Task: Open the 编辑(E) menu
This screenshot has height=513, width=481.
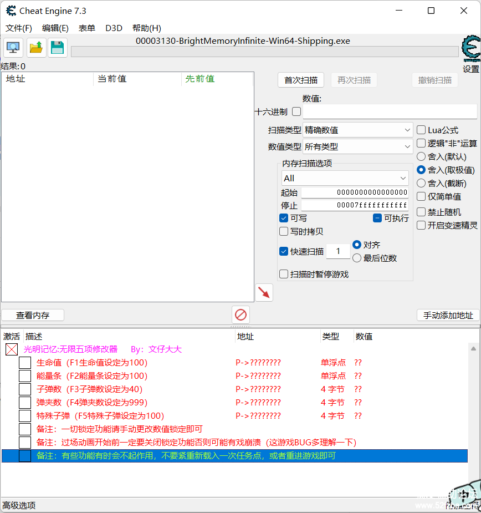Action: pyautogui.click(x=55, y=28)
